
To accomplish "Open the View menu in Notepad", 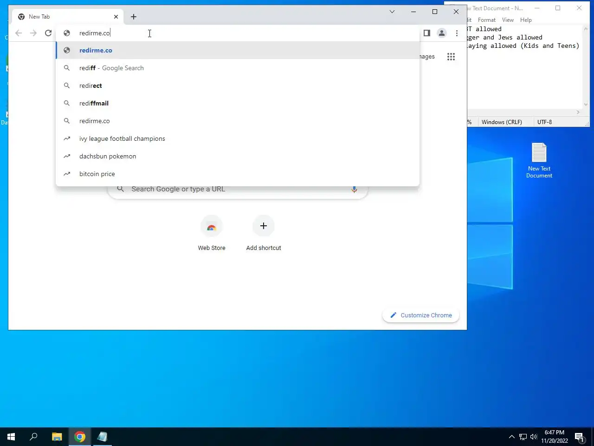I will click(x=508, y=20).
